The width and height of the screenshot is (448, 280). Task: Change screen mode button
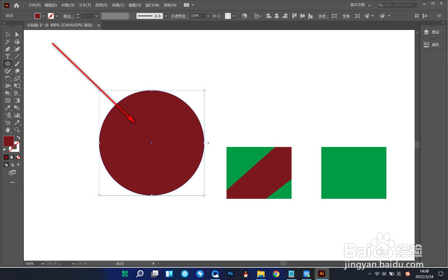pos(12,173)
